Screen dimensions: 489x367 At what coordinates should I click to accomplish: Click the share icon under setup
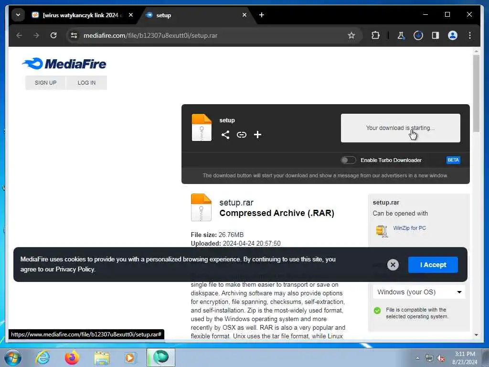coord(225,135)
